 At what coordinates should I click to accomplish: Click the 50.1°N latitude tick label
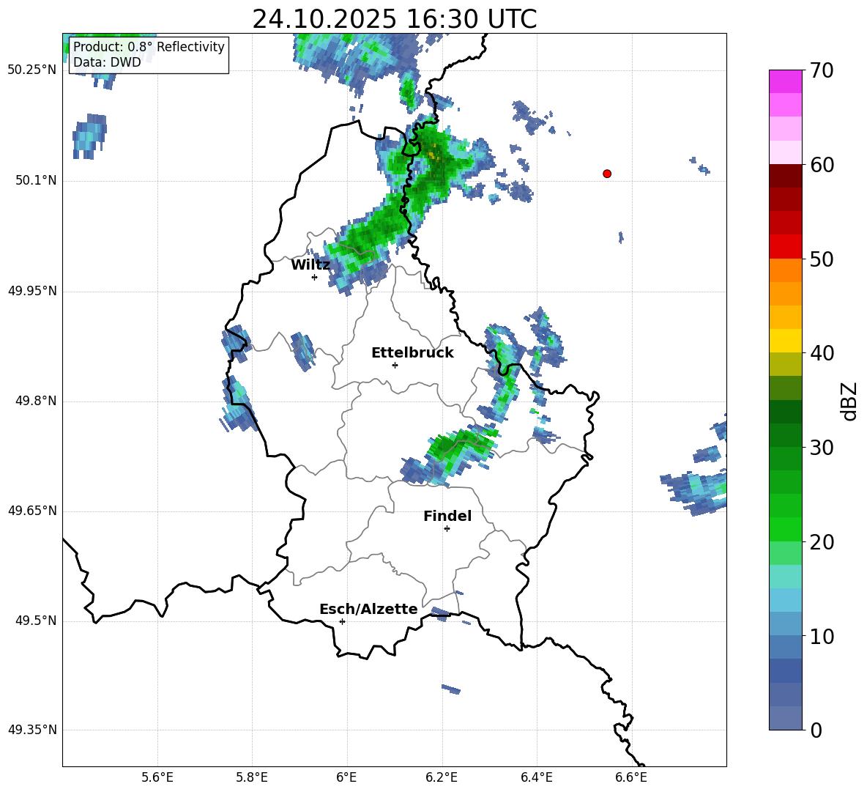click(32, 180)
